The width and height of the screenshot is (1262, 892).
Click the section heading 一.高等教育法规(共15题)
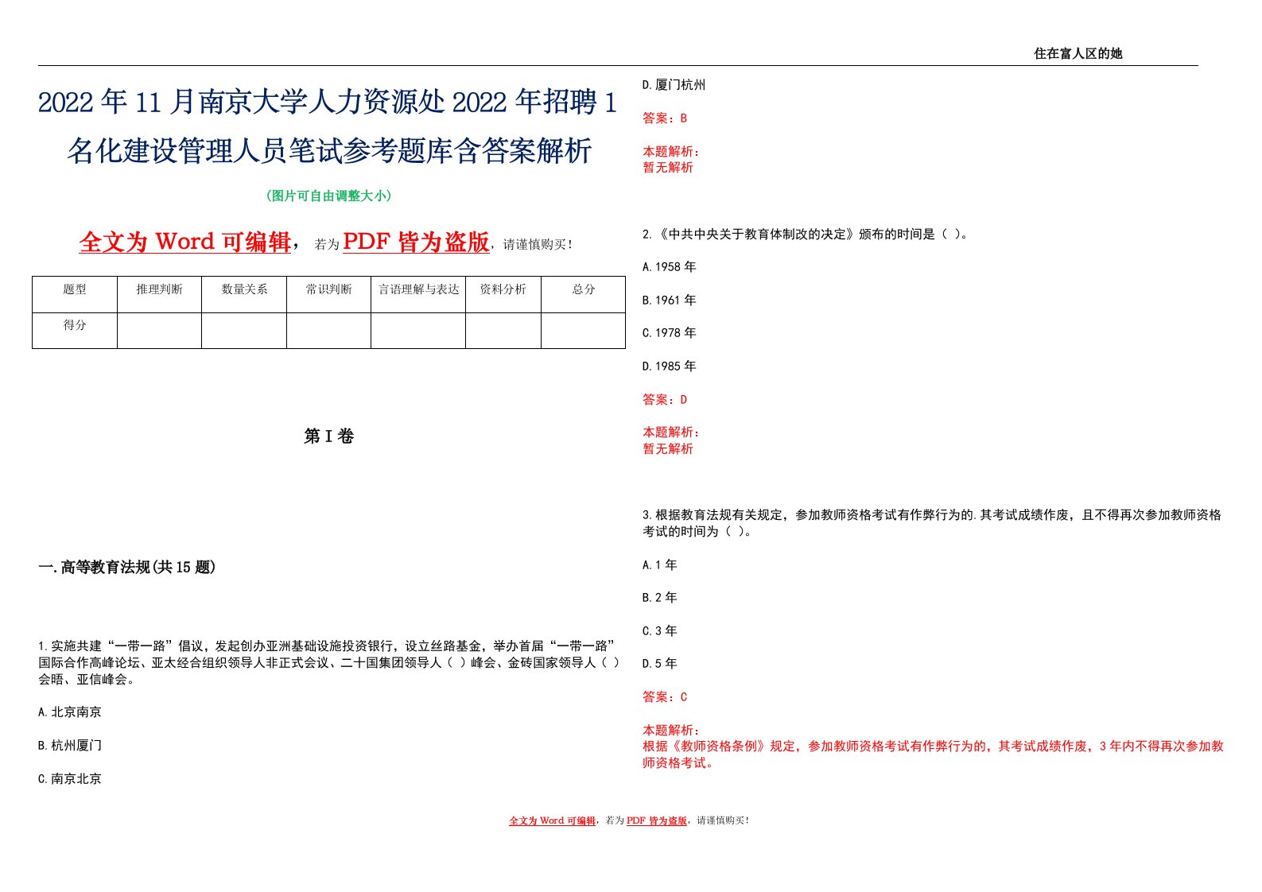(x=127, y=567)
